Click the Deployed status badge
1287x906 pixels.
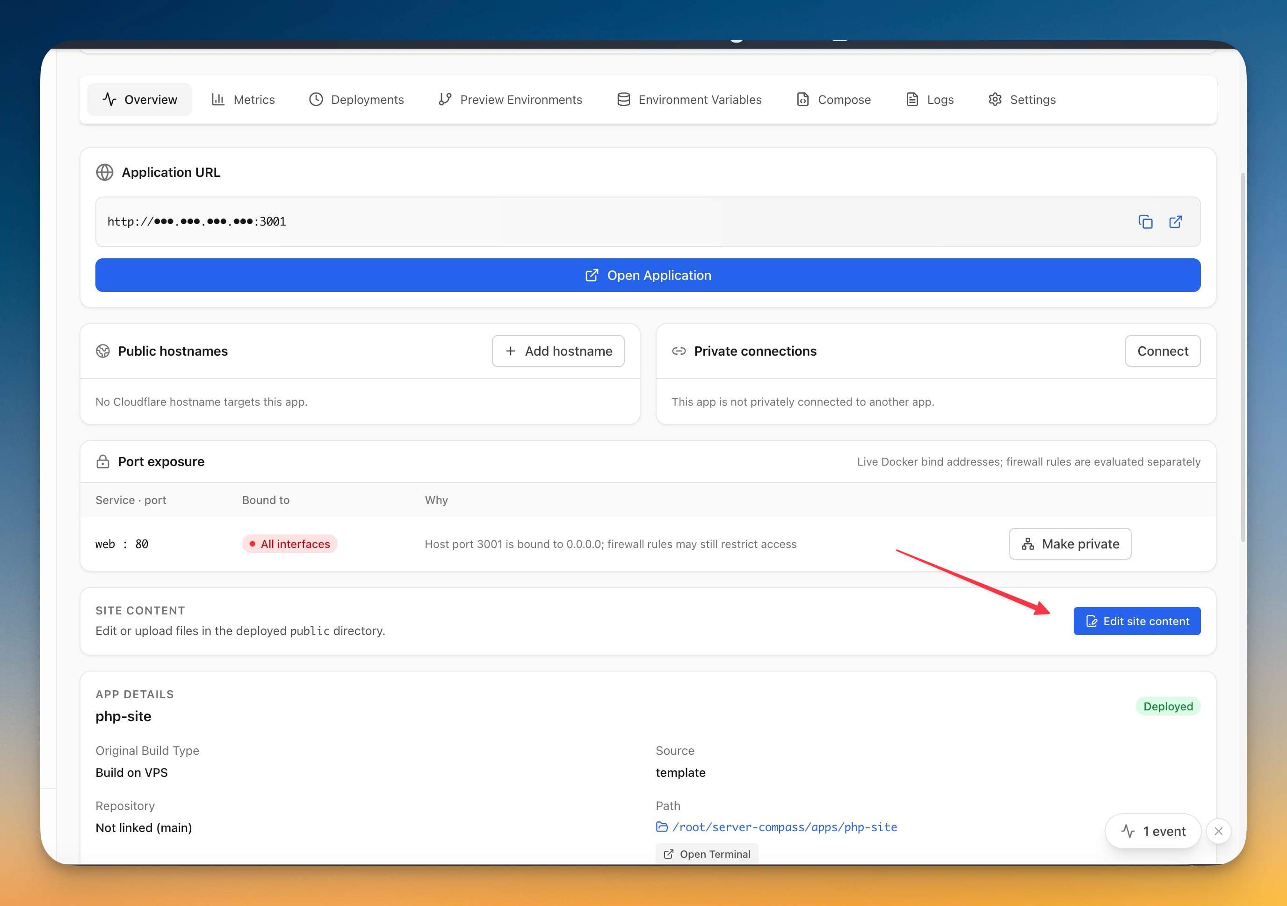(x=1168, y=706)
